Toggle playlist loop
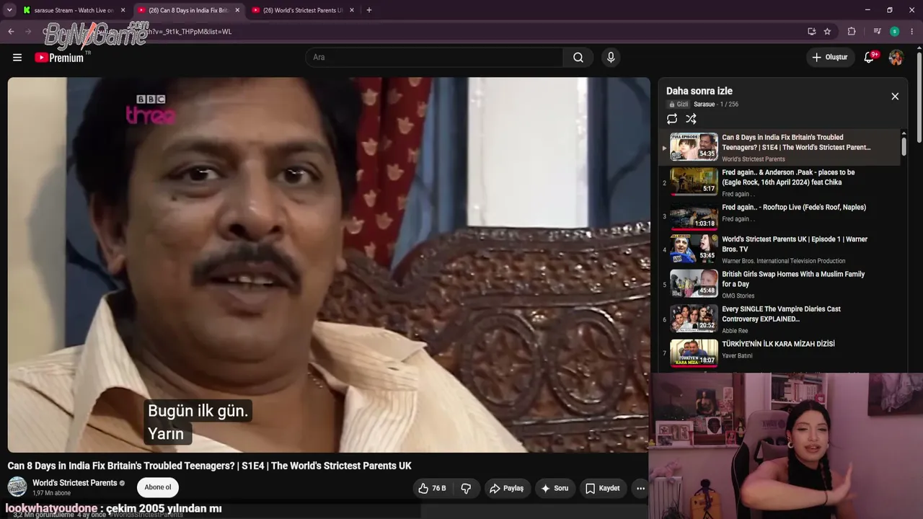This screenshot has height=519, width=923. (x=672, y=119)
